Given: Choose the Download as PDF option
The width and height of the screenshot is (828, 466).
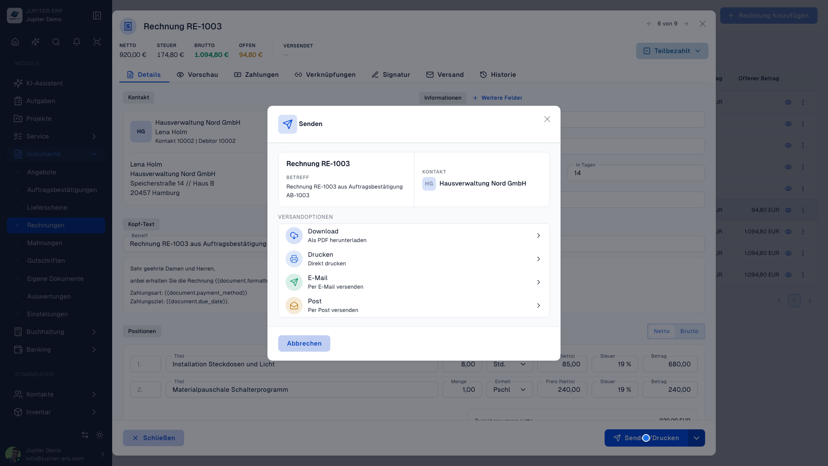Looking at the screenshot, I should (x=414, y=236).
